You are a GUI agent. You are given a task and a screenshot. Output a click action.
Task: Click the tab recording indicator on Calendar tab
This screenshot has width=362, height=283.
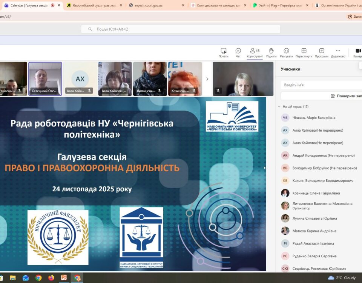point(52,5)
